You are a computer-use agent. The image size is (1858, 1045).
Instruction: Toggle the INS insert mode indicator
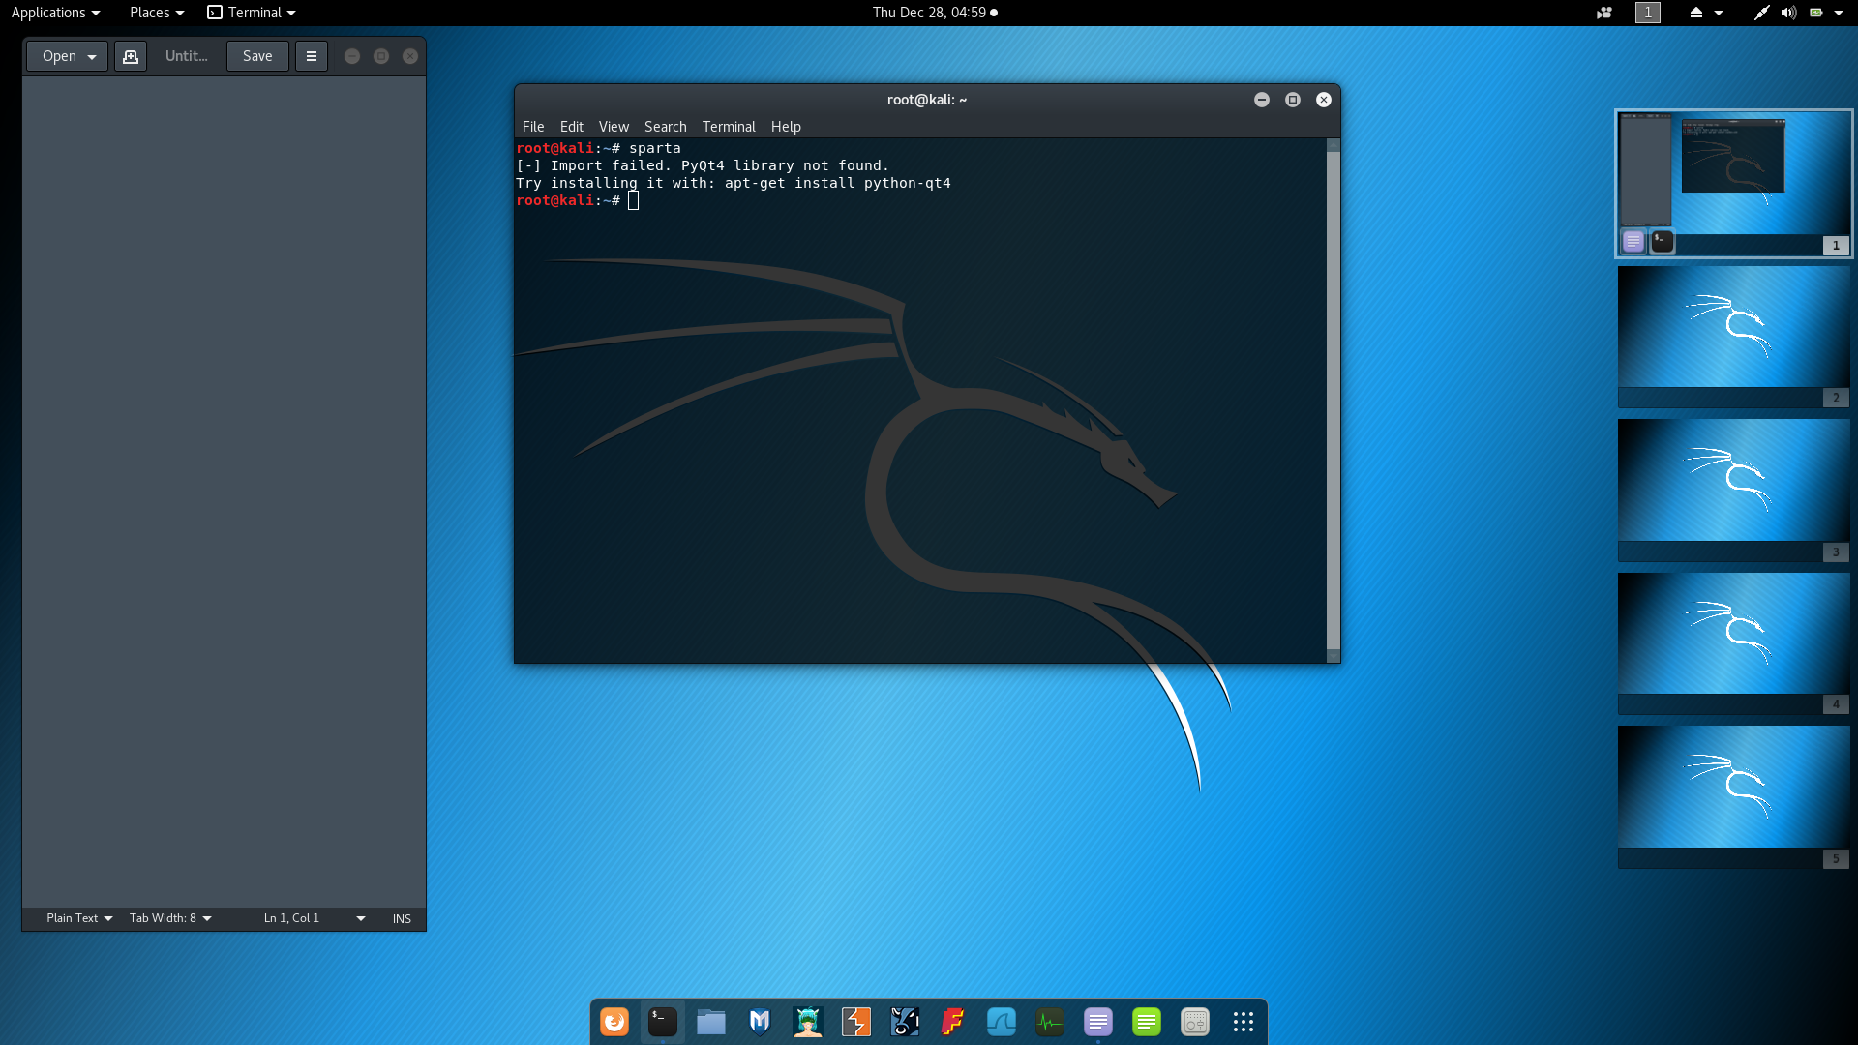(x=402, y=918)
